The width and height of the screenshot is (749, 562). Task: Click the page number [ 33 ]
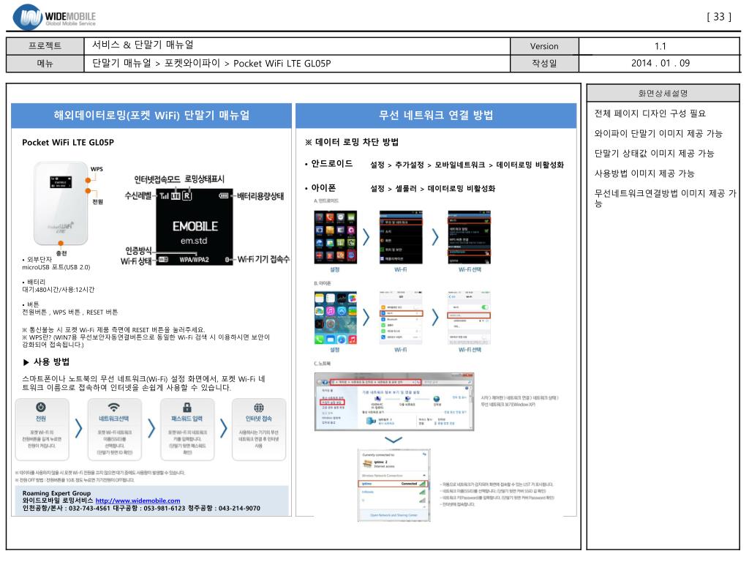(x=719, y=17)
